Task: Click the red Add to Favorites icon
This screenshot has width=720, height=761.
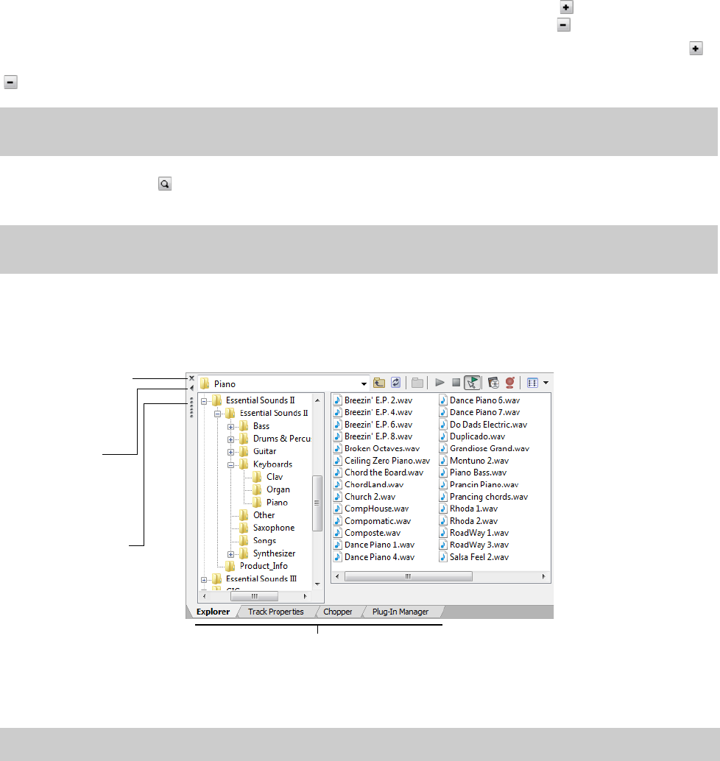Action: [509, 383]
